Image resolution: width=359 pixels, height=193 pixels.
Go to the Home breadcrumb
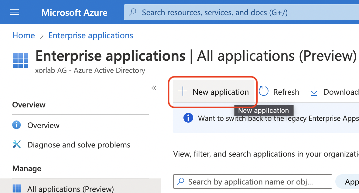coord(24,36)
